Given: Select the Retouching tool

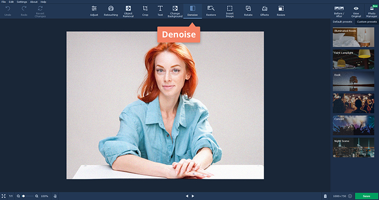Looking at the screenshot, I should click(111, 11).
